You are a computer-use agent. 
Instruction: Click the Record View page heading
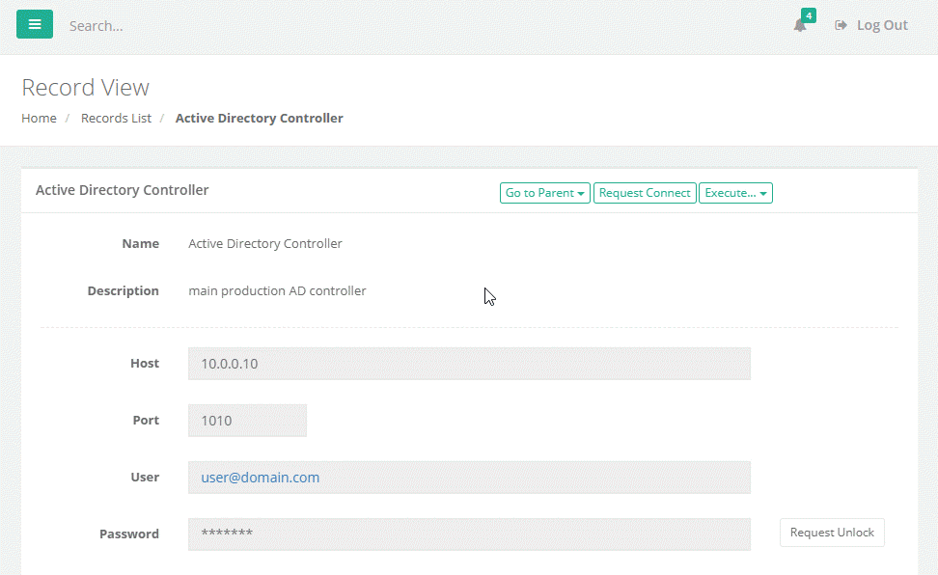86,88
